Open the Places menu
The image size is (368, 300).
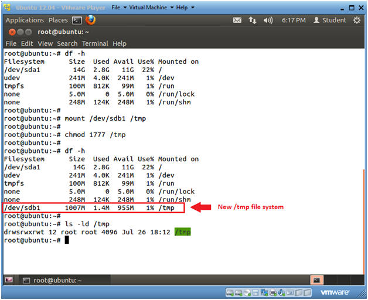[58, 20]
